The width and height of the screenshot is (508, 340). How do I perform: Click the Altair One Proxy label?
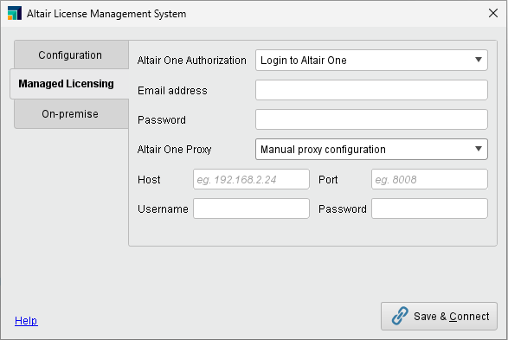tap(174, 150)
